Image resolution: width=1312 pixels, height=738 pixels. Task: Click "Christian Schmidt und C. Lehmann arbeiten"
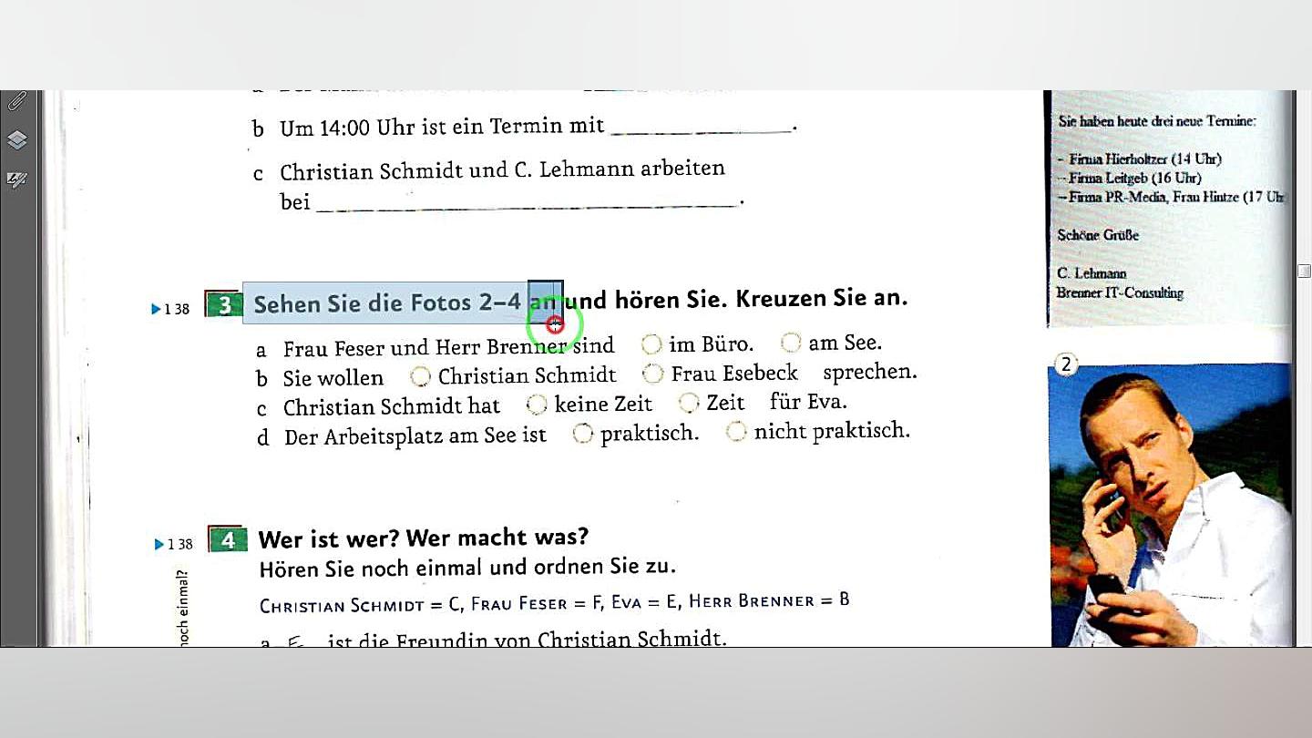coord(502,170)
